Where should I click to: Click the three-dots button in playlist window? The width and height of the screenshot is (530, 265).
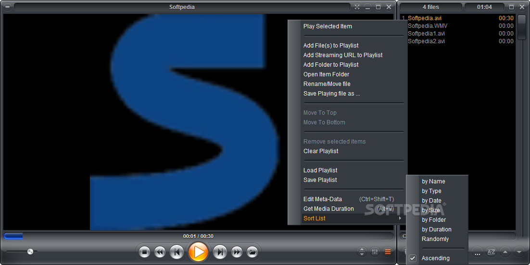point(477,252)
